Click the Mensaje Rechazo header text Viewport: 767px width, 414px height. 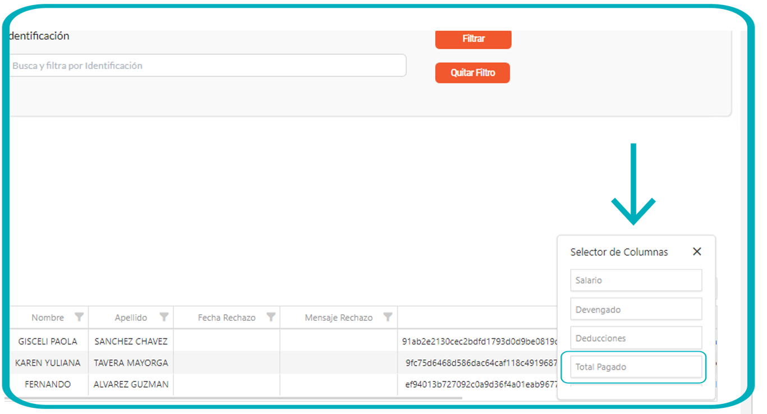(x=338, y=318)
